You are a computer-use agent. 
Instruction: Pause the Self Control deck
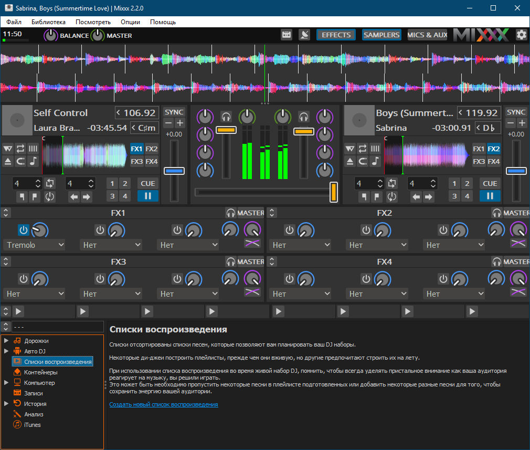(147, 196)
